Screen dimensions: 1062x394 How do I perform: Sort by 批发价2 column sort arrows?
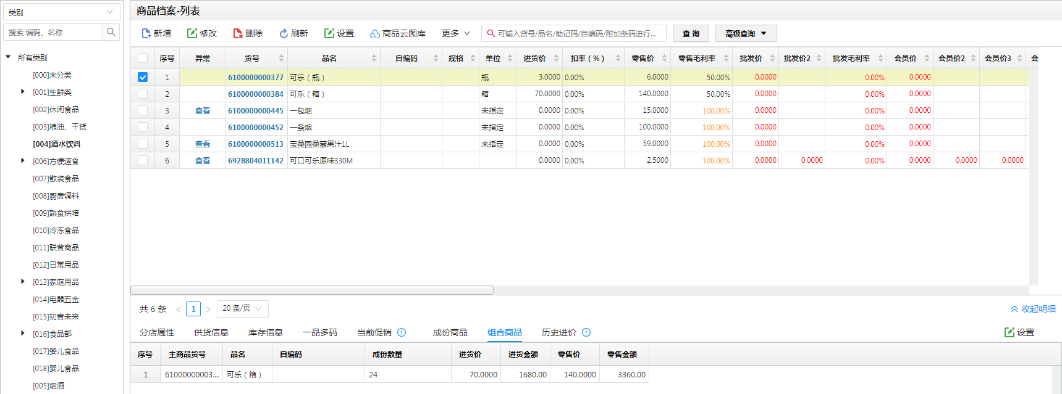point(819,58)
